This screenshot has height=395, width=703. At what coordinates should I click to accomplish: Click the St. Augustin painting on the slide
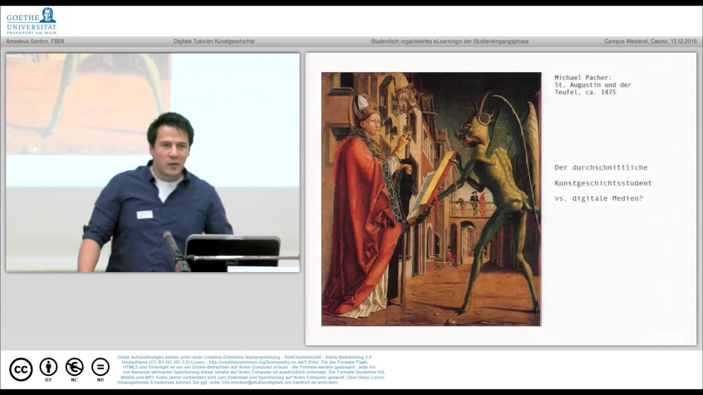coord(431,199)
